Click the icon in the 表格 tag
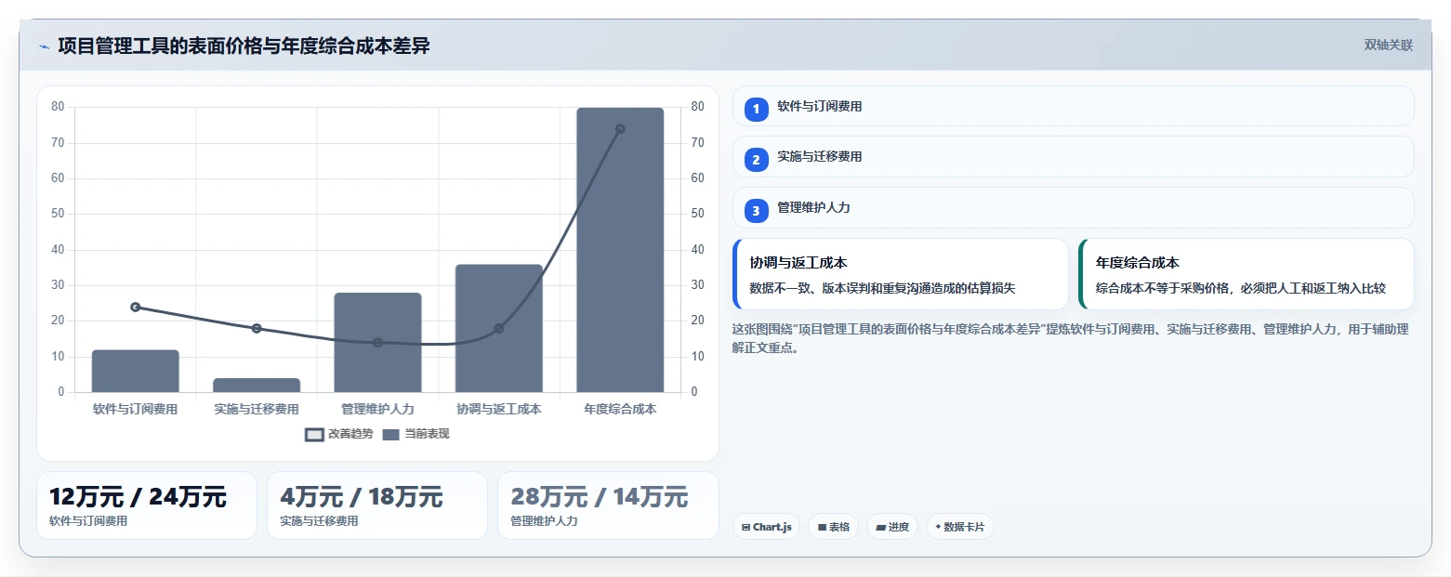The image size is (1451, 577). click(x=822, y=527)
